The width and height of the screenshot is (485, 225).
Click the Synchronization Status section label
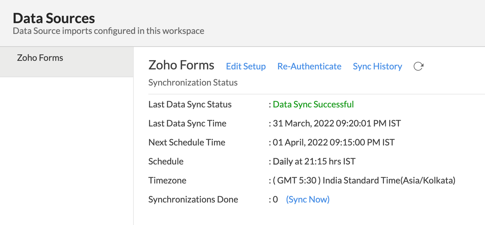[x=193, y=83]
